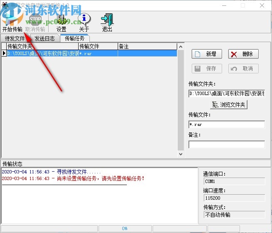Image resolution: width=272 pixels, height=233 pixels.
Task: Click the disabled 保存 button
Action: 207,68
